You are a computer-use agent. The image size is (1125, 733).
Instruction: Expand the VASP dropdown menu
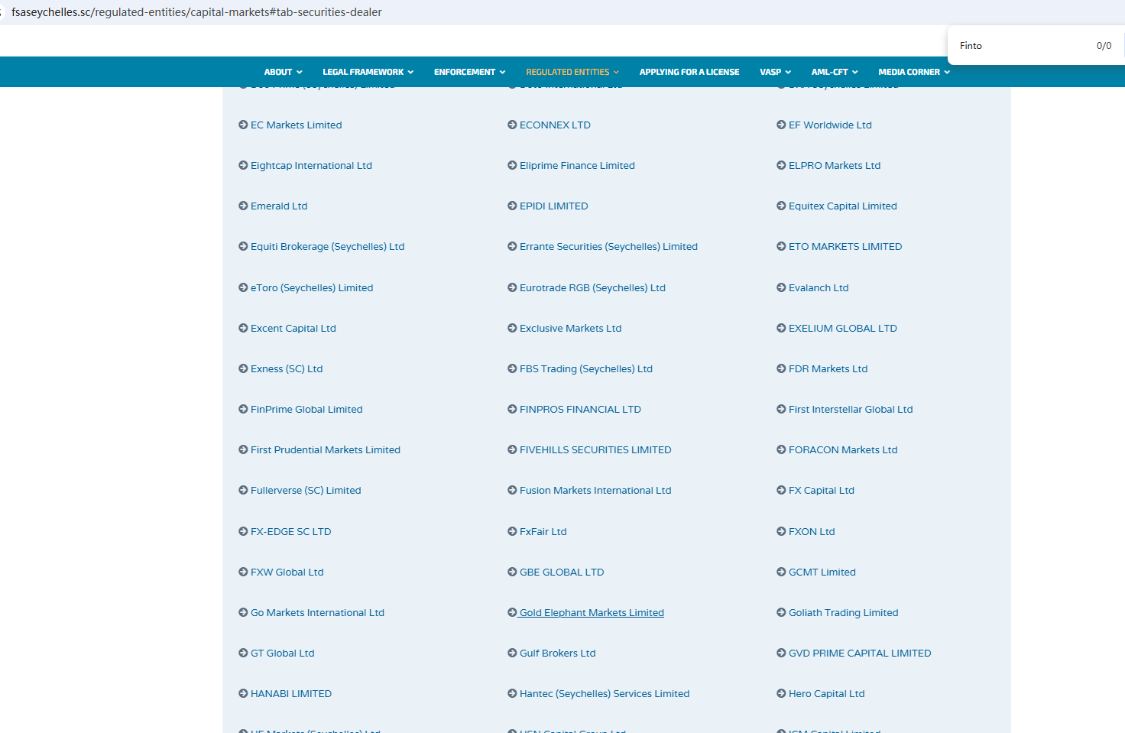[775, 72]
